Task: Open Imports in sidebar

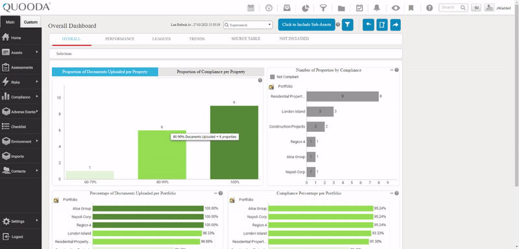Action: 21,157
